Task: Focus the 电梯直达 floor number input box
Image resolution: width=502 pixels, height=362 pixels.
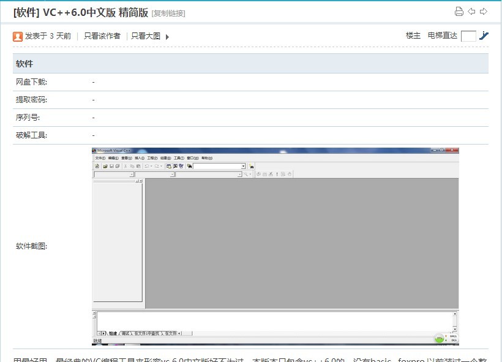Action: 468,36
